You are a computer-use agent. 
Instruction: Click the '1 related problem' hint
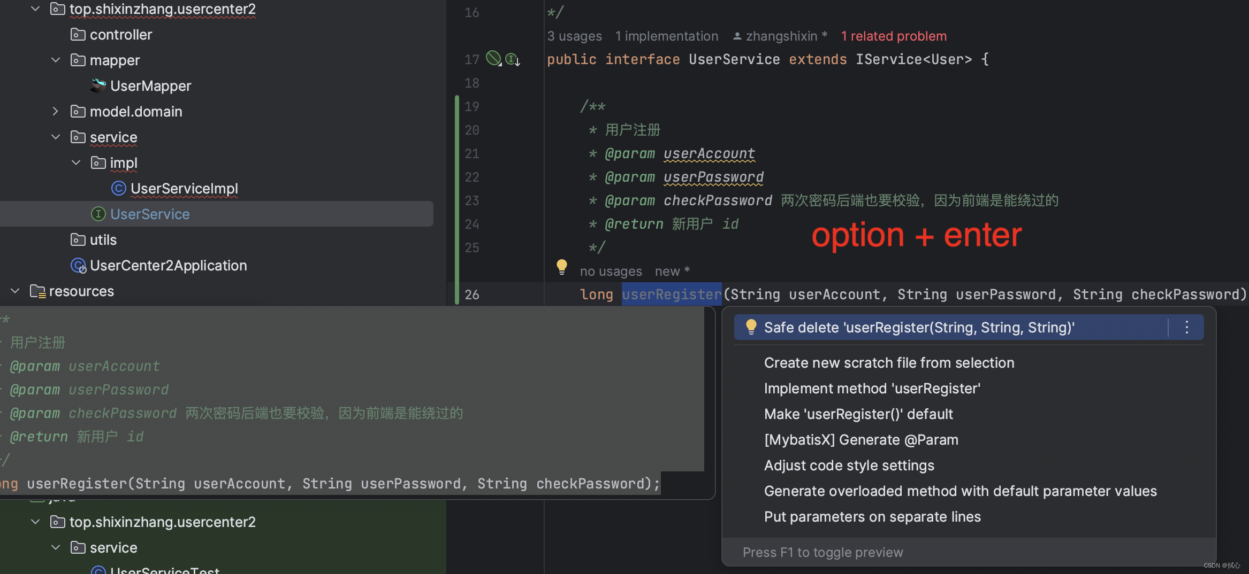pos(894,36)
